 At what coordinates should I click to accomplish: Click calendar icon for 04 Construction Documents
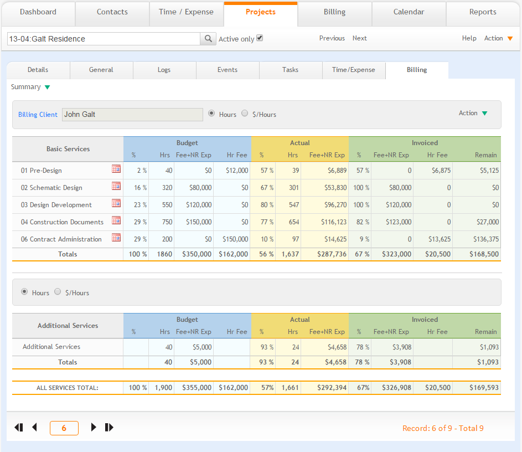[x=116, y=220]
